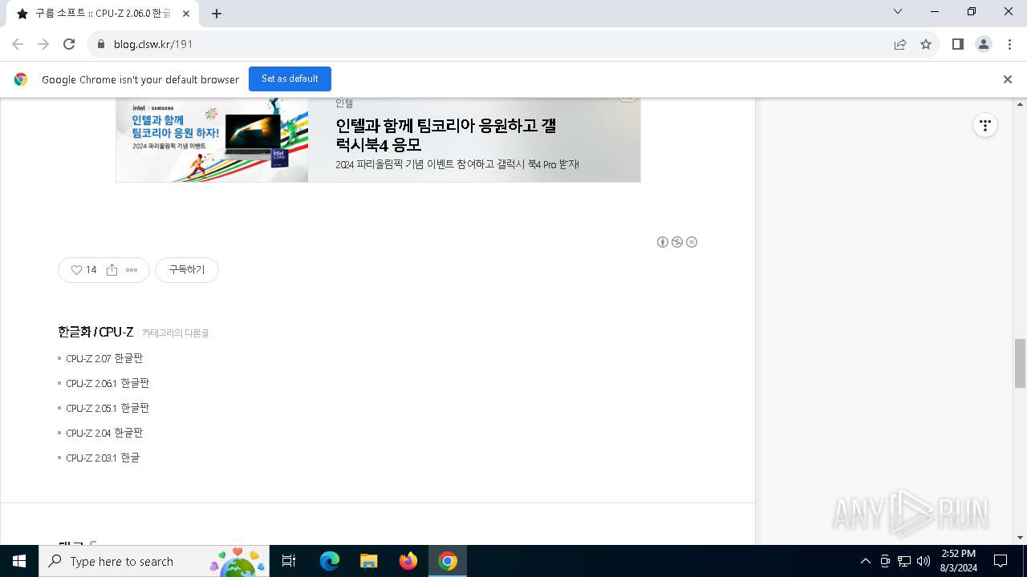This screenshot has height=577, width=1027.
Task: Launch Firefox from the taskbar
Action: [408, 561]
